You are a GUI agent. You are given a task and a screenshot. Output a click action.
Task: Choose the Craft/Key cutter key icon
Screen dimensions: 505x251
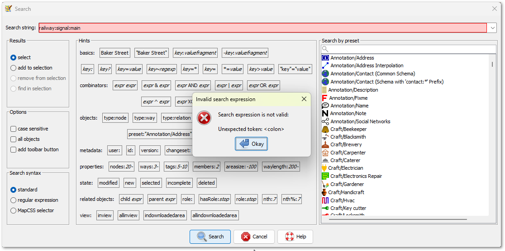[x=325, y=208]
